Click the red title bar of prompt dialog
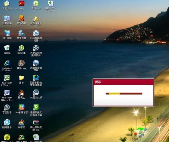The height and width of the screenshot is (142, 169). (x=123, y=82)
